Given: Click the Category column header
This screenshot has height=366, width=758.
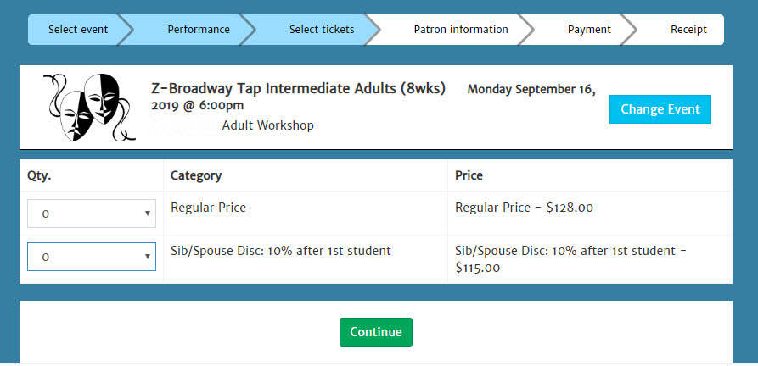Looking at the screenshot, I should tap(196, 175).
